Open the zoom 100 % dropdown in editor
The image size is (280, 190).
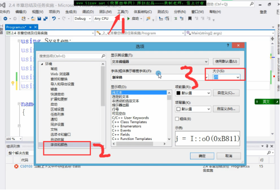click(x=21, y=139)
